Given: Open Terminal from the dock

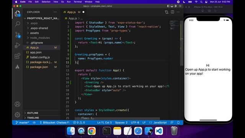Looking at the screenshot, I should pyautogui.click(x=107, y=131).
